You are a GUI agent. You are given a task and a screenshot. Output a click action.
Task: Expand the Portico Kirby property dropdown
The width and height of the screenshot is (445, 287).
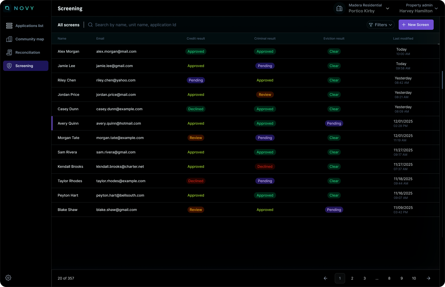(x=388, y=8)
